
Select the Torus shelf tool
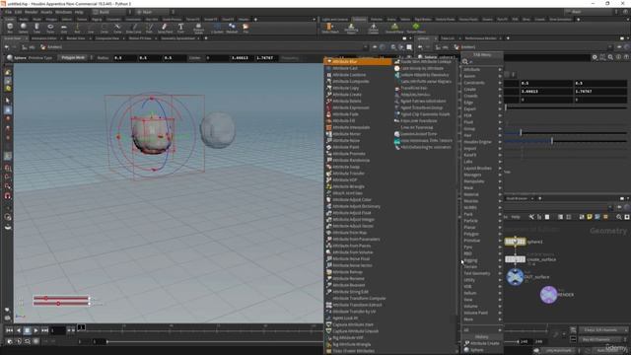50,28
